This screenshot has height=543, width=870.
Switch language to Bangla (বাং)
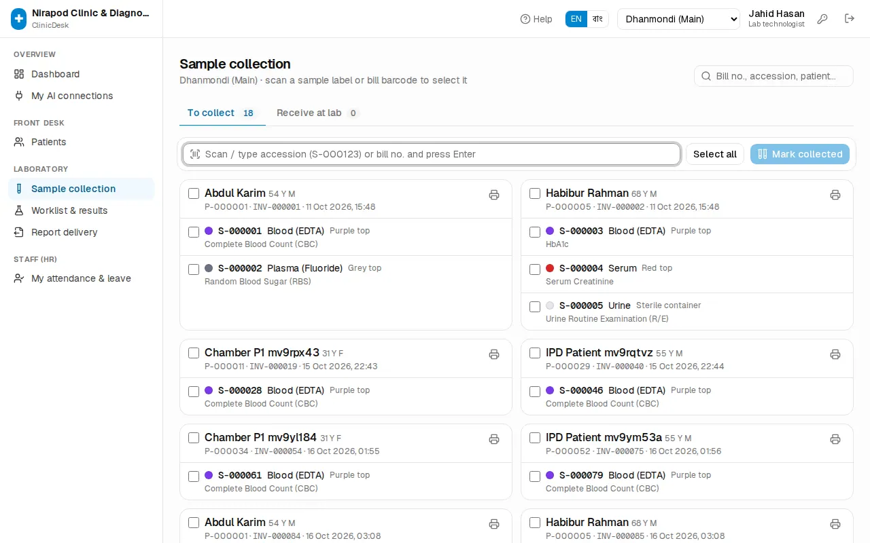point(597,19)
